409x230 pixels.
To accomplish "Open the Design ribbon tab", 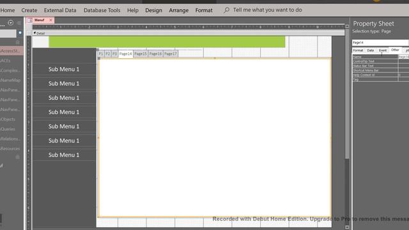I will (x=153, y=10).
